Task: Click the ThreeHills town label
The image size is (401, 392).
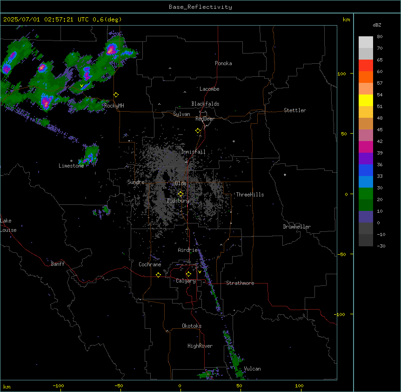Action: point(250,195)
